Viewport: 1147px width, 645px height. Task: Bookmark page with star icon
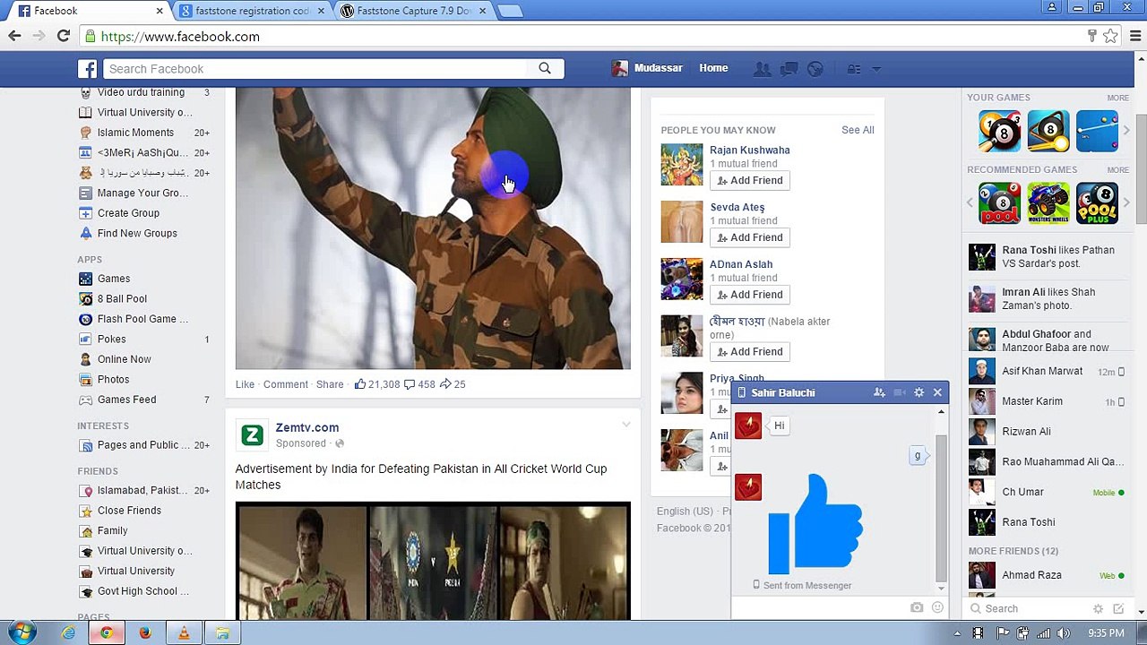point(1110,36)
